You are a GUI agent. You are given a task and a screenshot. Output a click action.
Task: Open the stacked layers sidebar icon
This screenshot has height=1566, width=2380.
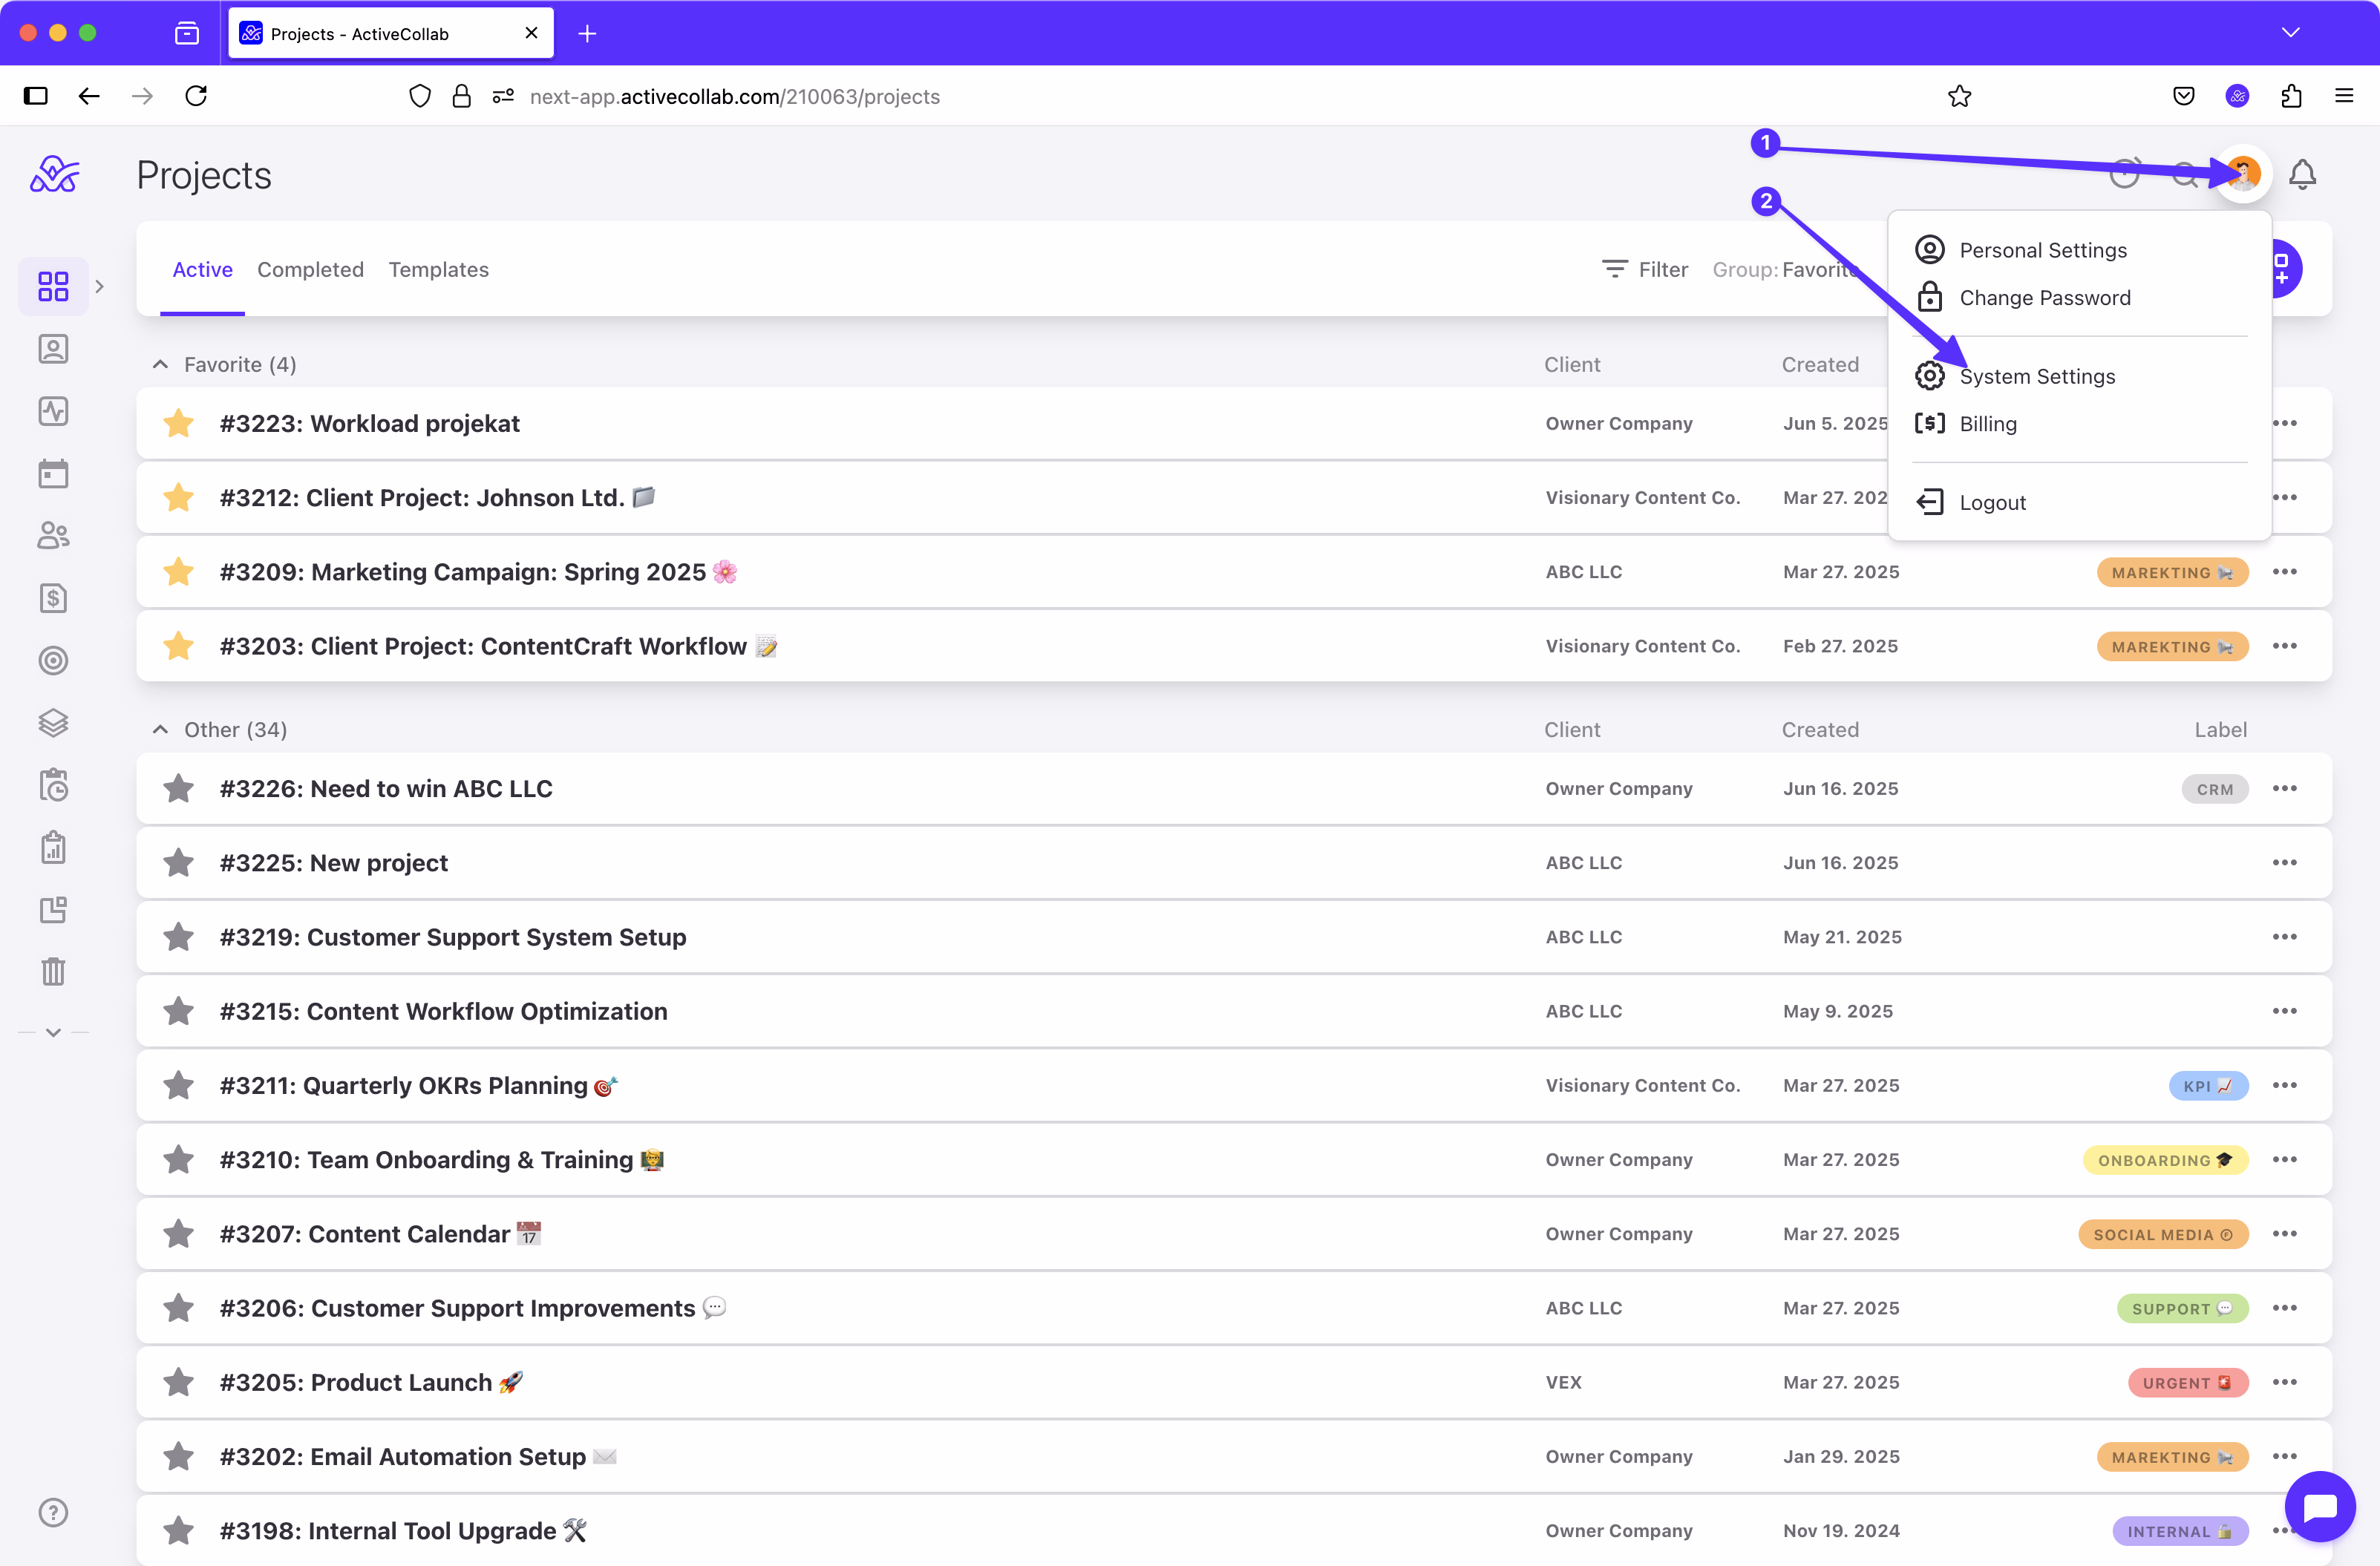pos(53,722)
